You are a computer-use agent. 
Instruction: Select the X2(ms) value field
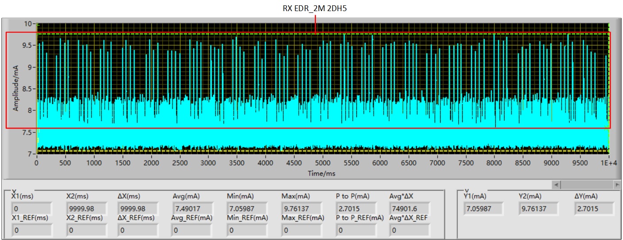pyautogui.click(x=86, y=209)
